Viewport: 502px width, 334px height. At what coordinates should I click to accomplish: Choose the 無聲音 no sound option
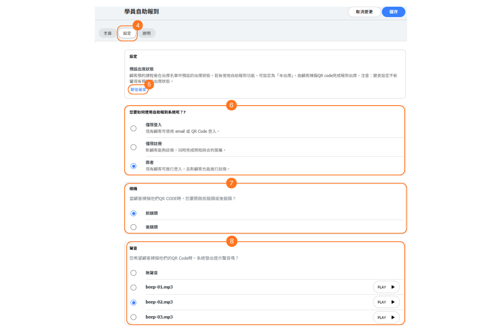click(133, 273)
